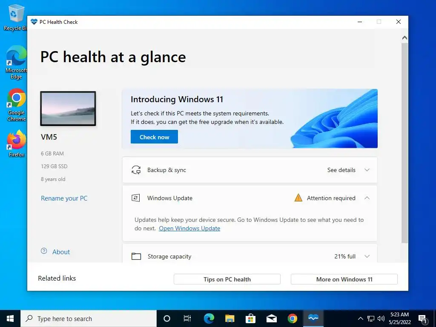Open the About link

[61, 252]
